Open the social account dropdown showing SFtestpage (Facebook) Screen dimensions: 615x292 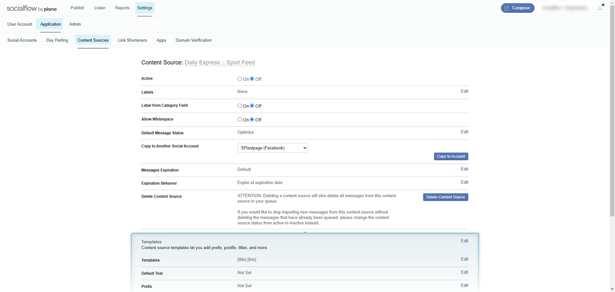pyautogui.click(x=273, y=148)
